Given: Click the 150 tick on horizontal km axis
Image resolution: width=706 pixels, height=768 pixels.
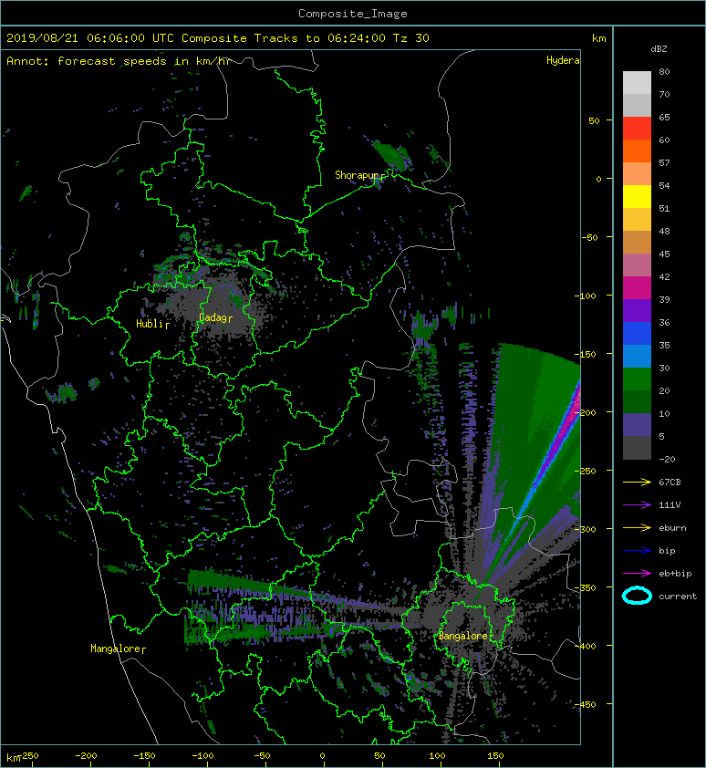Looking at the screenshot, I should click(495, 756).
